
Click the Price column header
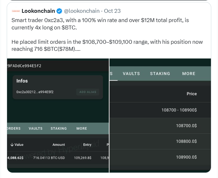192,94
